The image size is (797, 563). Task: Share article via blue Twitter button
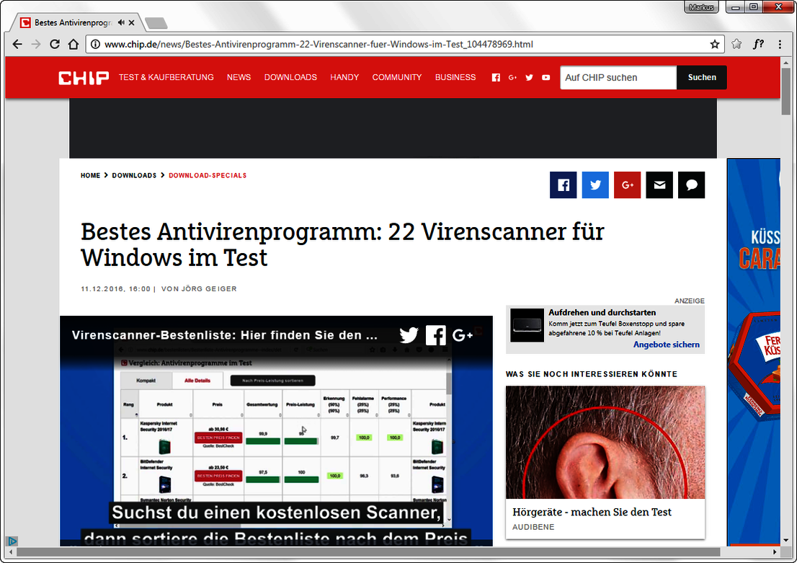click(x=595, y=185)
